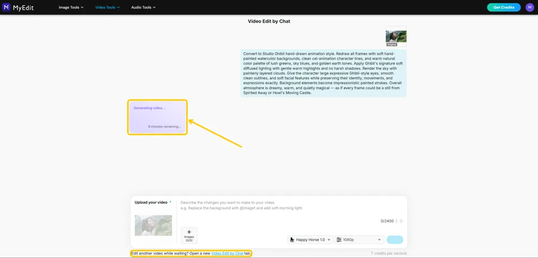Click the Get Credits button

(x=504, y=7)
